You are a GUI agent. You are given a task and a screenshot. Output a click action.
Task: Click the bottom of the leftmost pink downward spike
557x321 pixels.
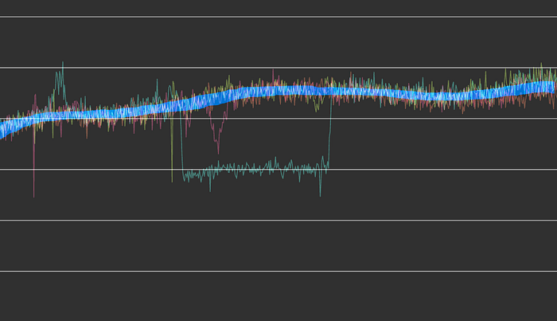pyautogui.click(x=33, y=195)
